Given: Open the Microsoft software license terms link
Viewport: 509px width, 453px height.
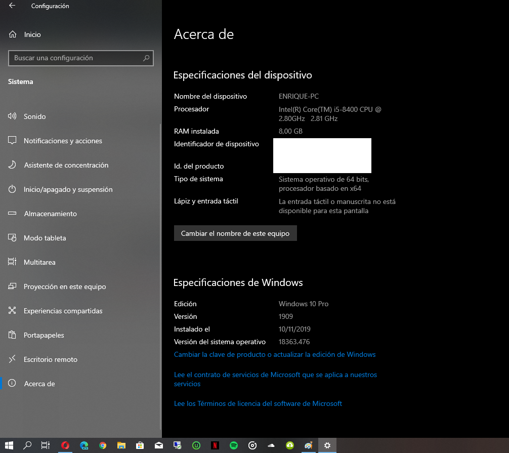Looking at the screenshot, I should click(258, 403).
